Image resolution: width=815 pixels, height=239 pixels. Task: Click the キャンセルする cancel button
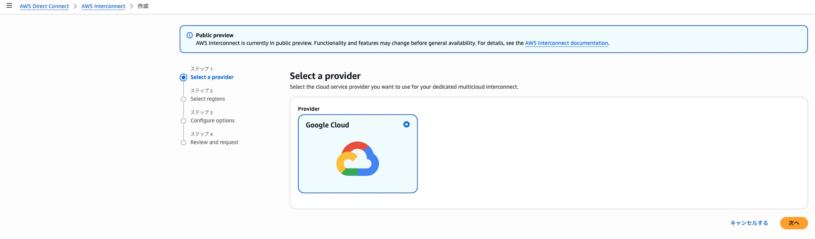tap(749, 223)
